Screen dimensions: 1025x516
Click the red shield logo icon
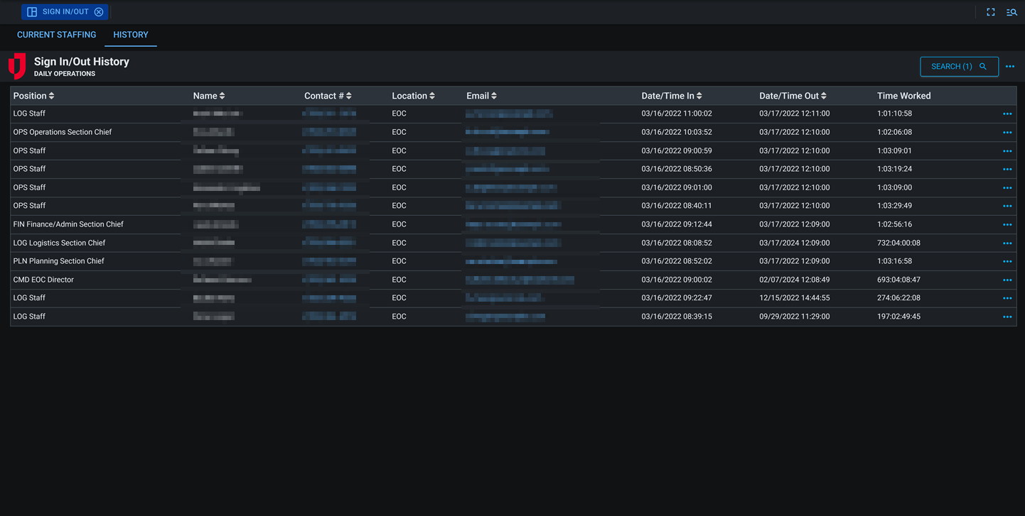[17, 66]
